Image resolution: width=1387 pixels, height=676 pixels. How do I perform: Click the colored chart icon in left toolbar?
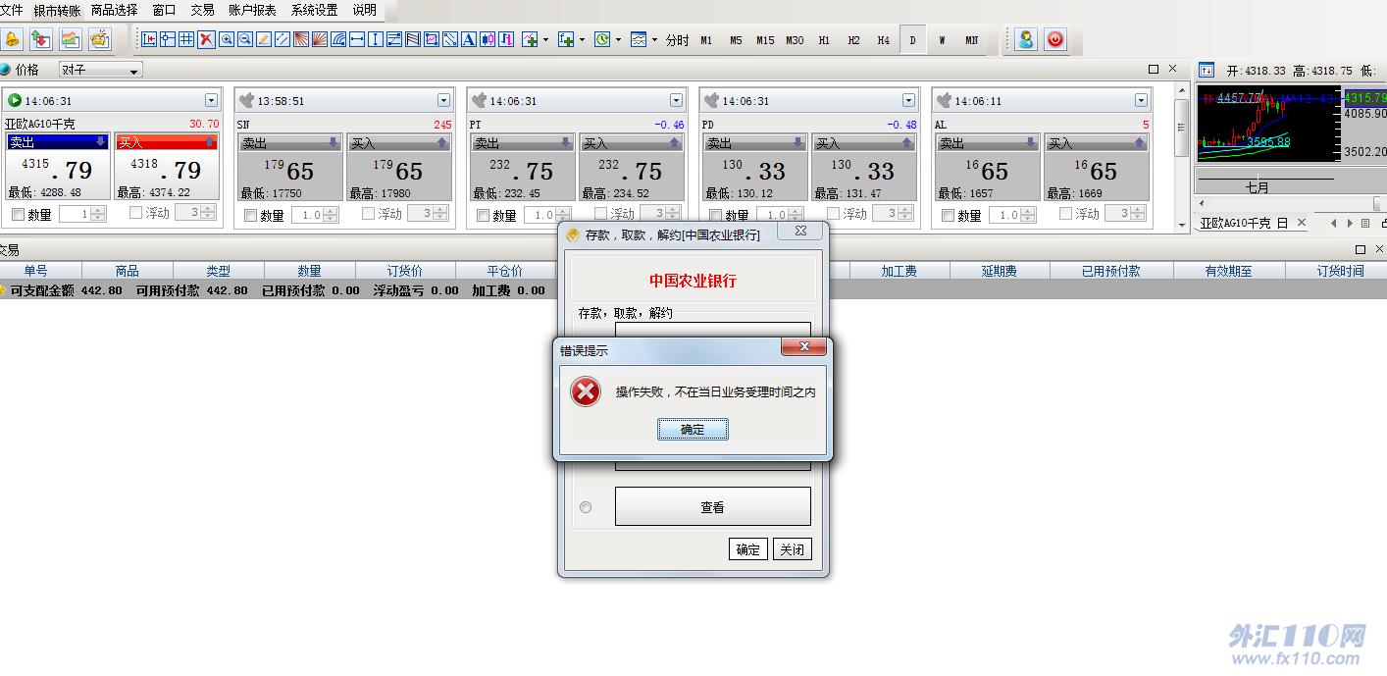click(x=71, y=39)
